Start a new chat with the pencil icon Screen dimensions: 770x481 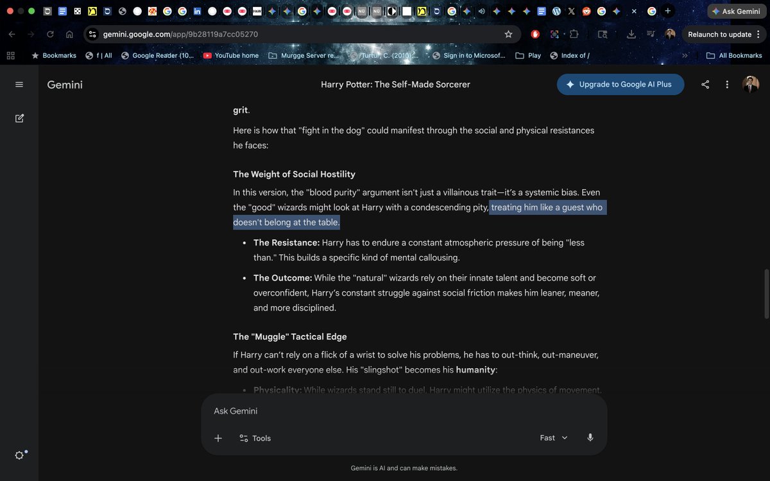coord(19,118)
